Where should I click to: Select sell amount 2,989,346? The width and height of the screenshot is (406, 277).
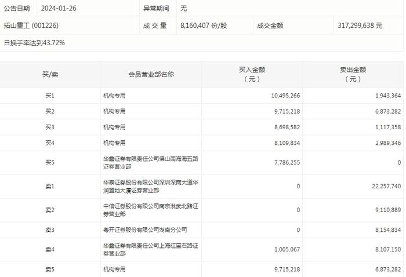point(388,143)
